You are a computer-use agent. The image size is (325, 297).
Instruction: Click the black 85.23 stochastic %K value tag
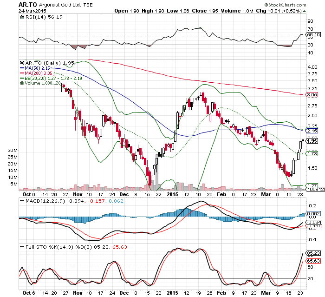(313, 253)
